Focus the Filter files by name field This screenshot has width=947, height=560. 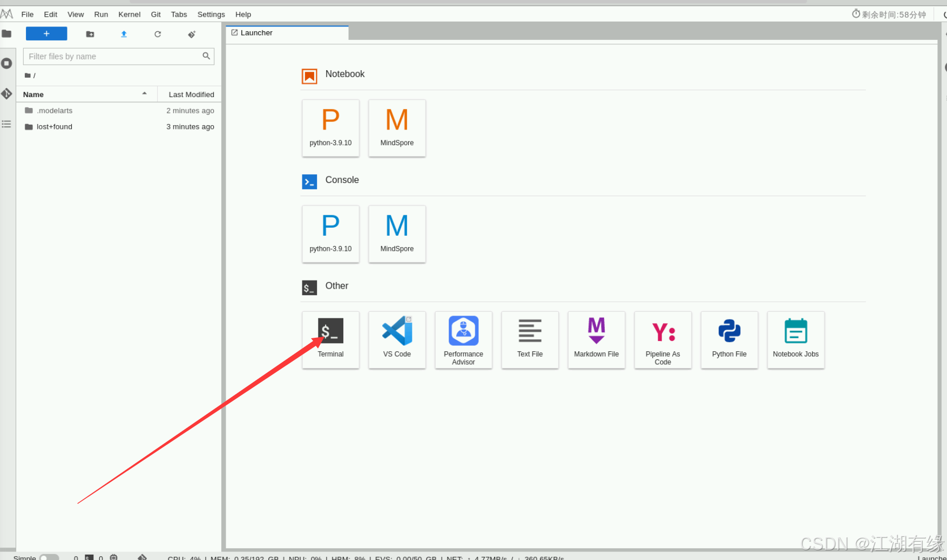[x=119, y=56]
